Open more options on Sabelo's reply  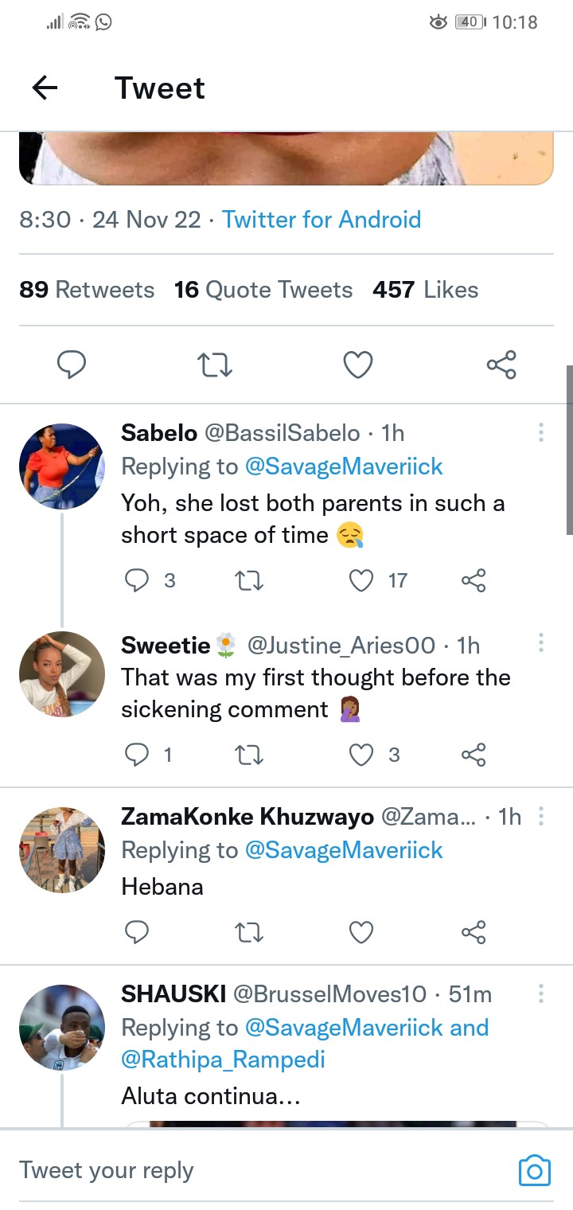(541, 433)
